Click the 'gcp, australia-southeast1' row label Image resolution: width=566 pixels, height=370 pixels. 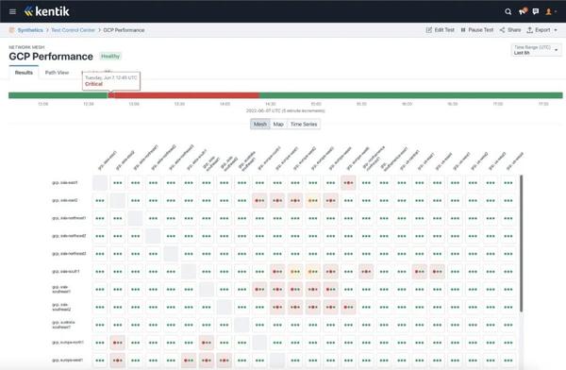[63, 325]
